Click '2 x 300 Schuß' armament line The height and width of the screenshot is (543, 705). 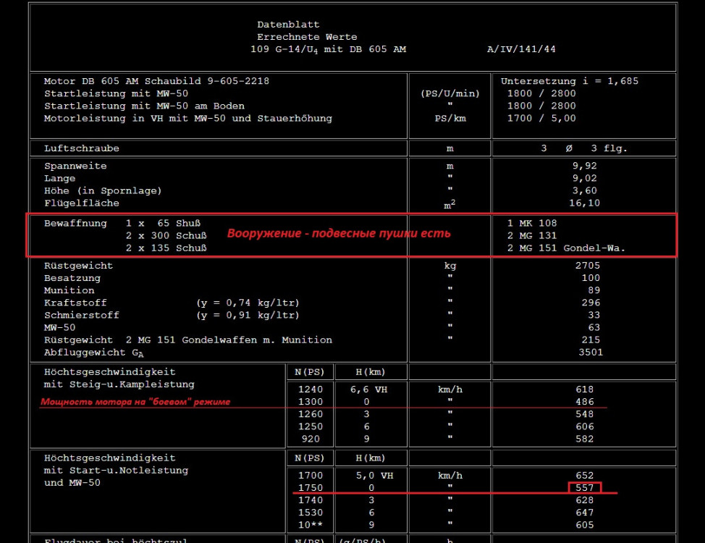166,236
